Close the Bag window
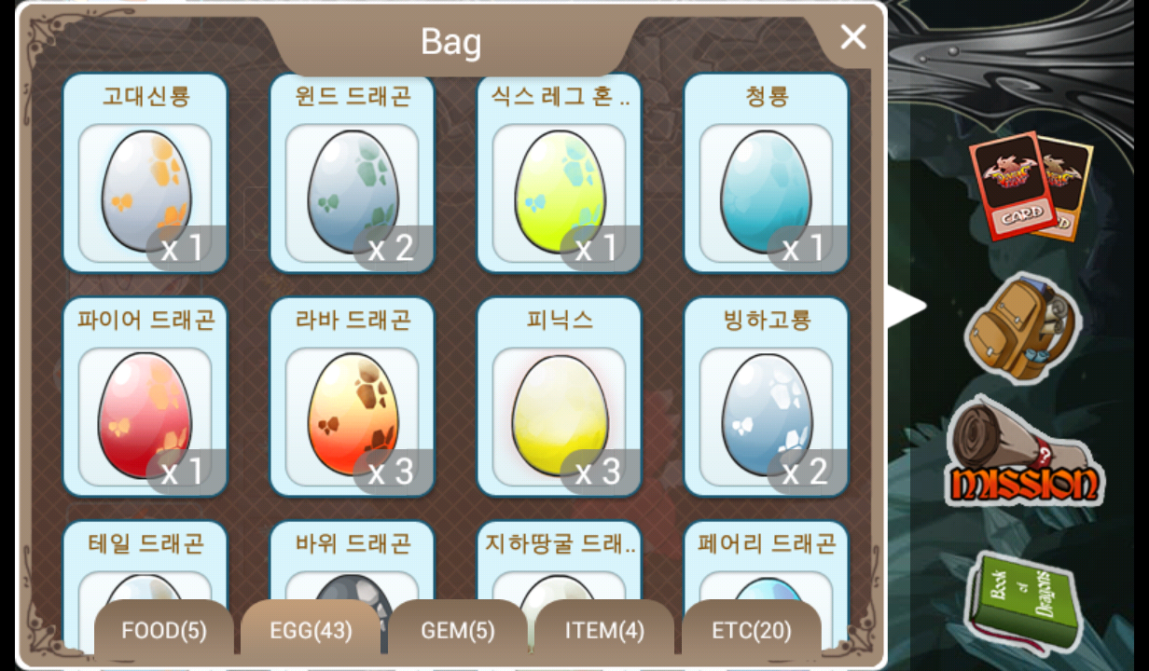Image resolution: width=1149 pixels, height=671 pixels. pos(852,37)
